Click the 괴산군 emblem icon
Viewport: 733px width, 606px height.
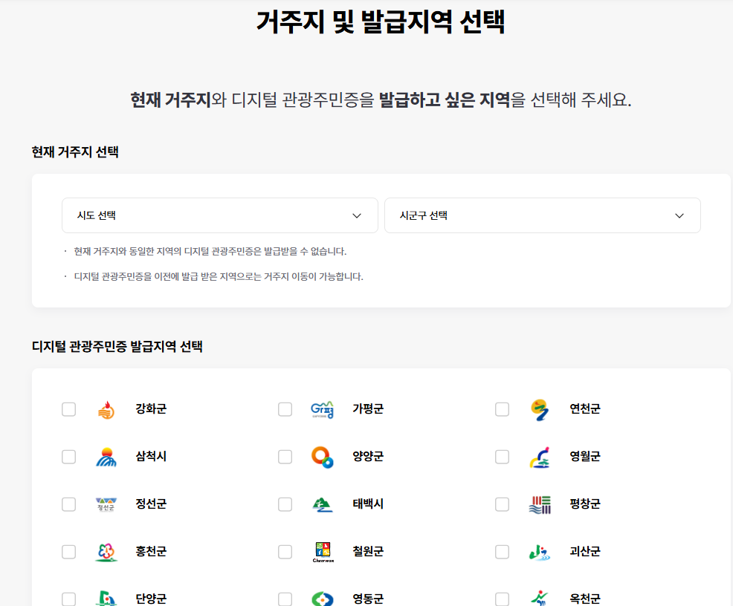[540, 553]
